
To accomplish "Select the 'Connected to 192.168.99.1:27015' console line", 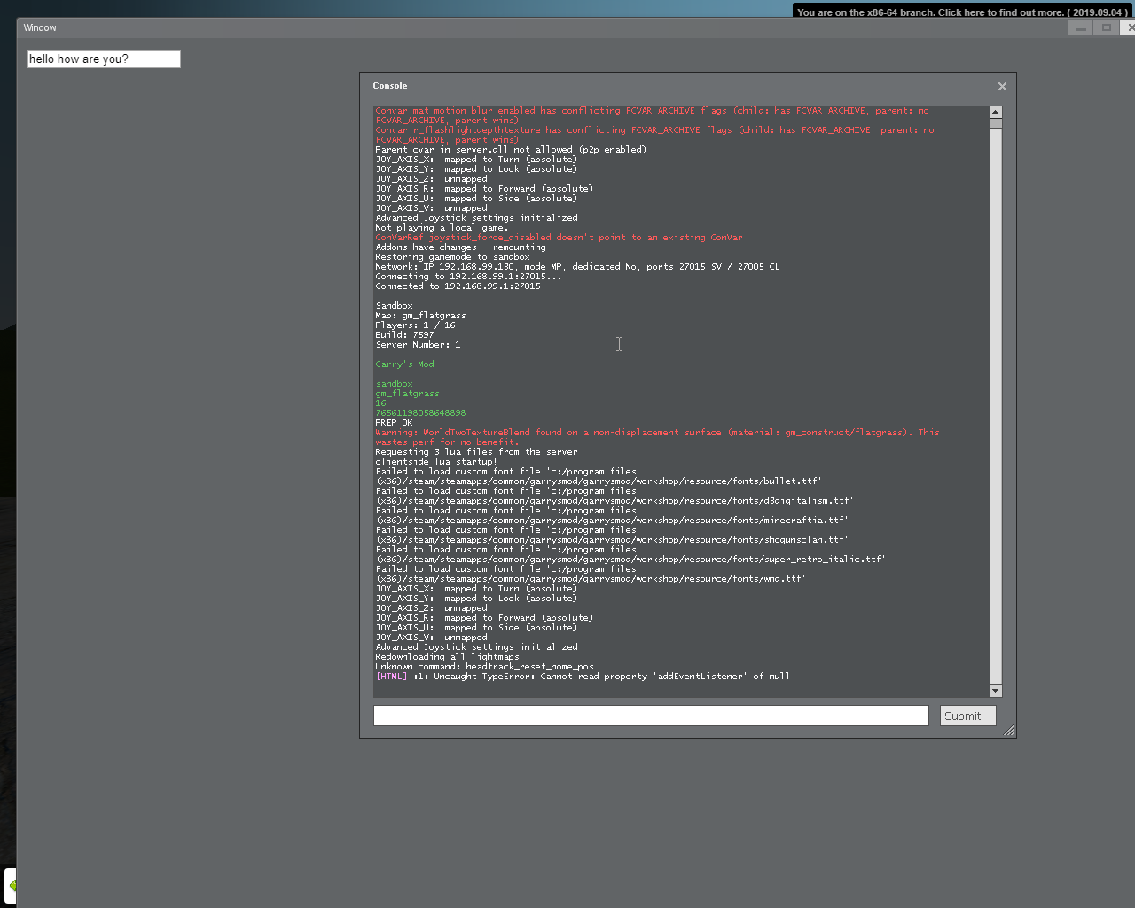I will [458, 286].
